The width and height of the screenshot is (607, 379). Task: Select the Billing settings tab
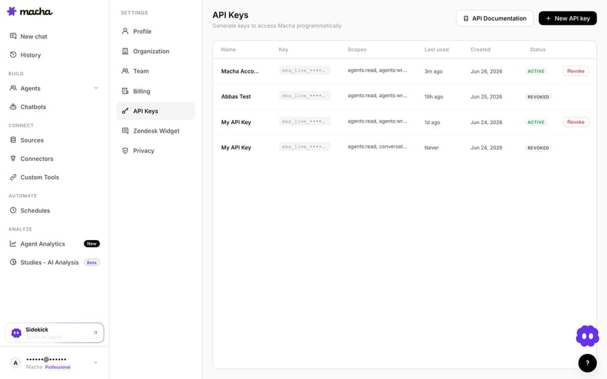156,91
